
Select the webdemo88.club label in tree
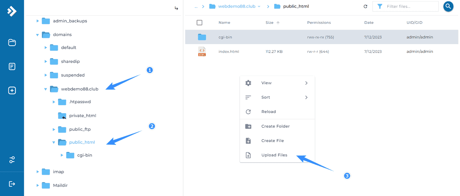click(x=80, y=89)
